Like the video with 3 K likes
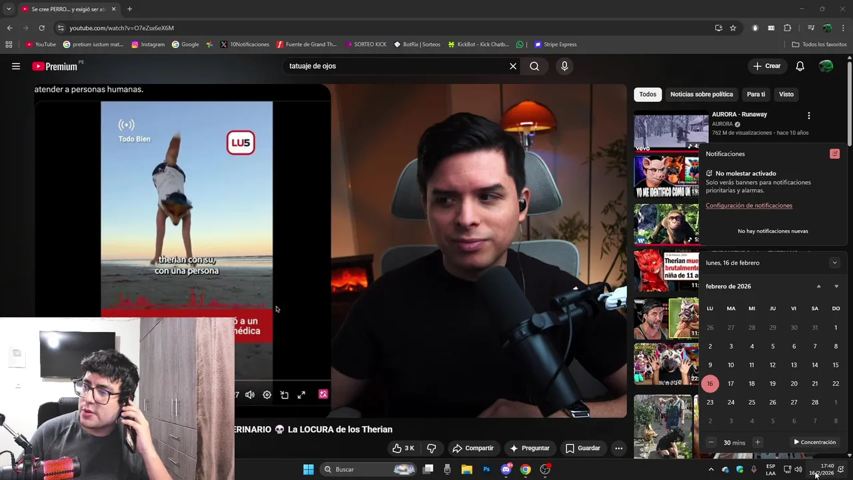 coord(404,448)
